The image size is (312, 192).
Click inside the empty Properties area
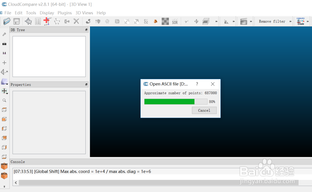(x=49, y=122)
